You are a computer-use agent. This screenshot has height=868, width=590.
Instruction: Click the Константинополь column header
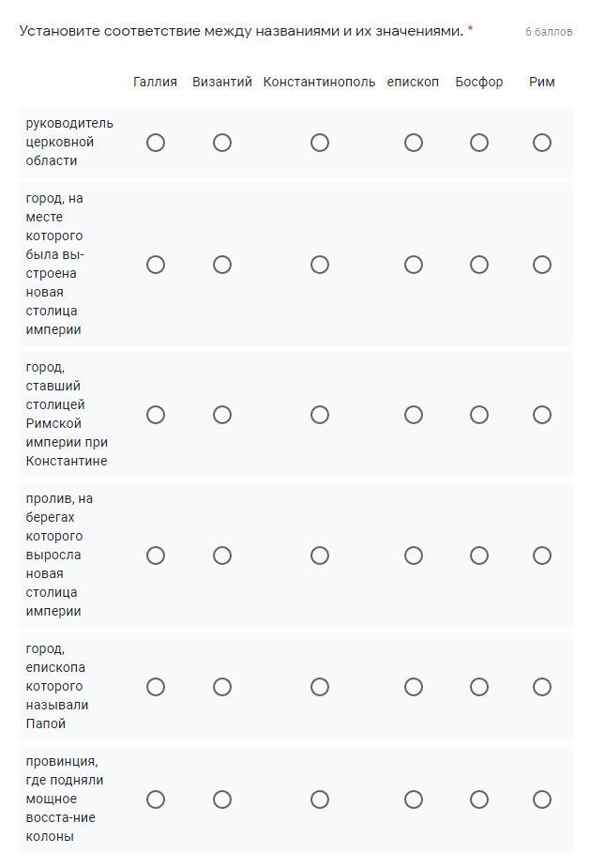(x=319, y=82)
